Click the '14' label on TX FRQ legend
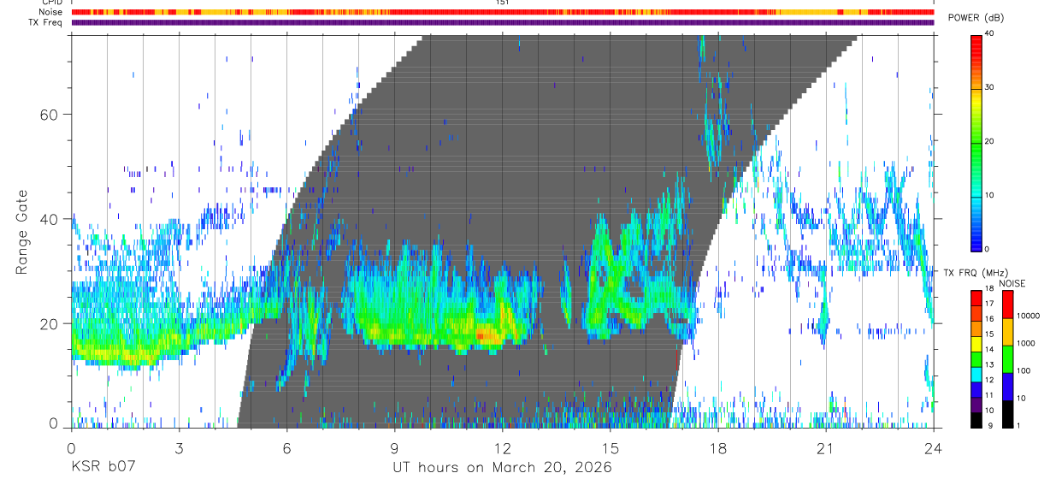Viewport: 1050px width, 485px height. (x=989, y=350)
